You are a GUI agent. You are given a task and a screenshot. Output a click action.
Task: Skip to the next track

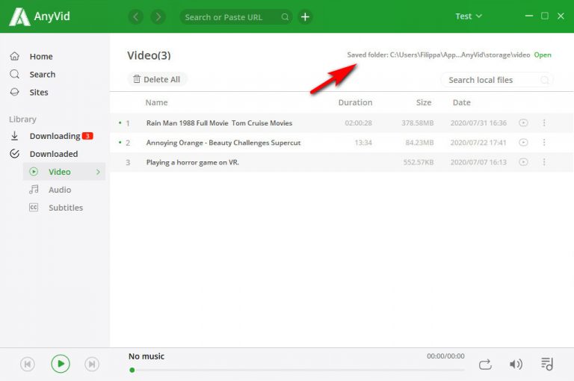click(92, 364)
